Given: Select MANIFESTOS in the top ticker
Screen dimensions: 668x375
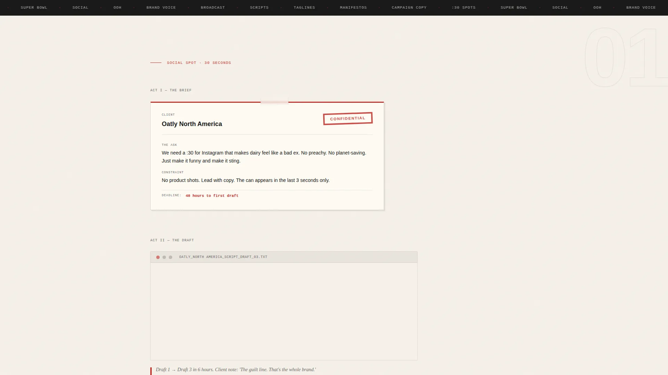Looking at the screenshot, I should click(353, 8).
